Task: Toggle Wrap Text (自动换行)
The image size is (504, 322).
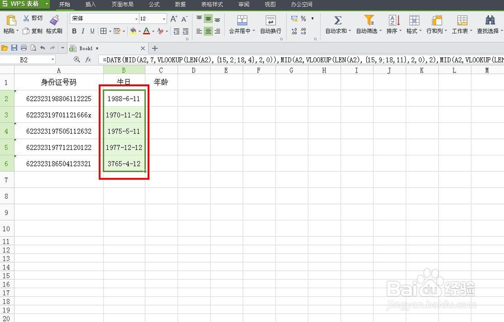Action: pos(271,24)
